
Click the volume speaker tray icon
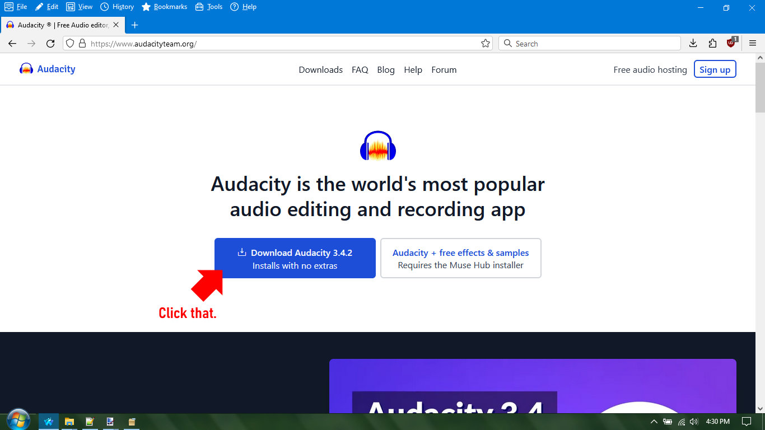point(694,422)
